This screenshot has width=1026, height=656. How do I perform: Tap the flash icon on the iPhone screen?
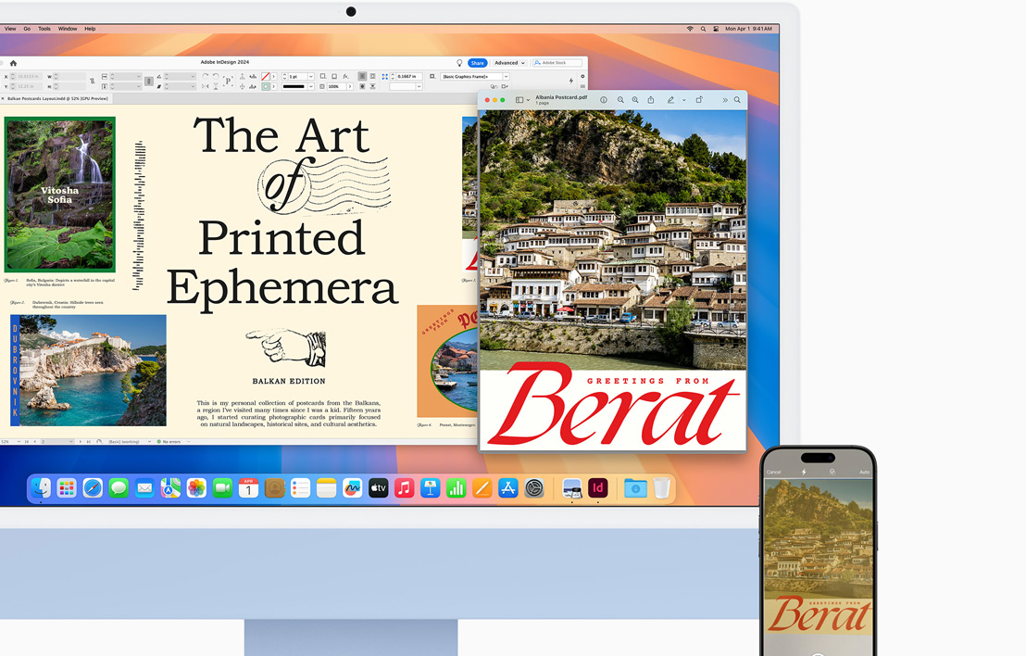pyautogui.click(x=804, y=472)
